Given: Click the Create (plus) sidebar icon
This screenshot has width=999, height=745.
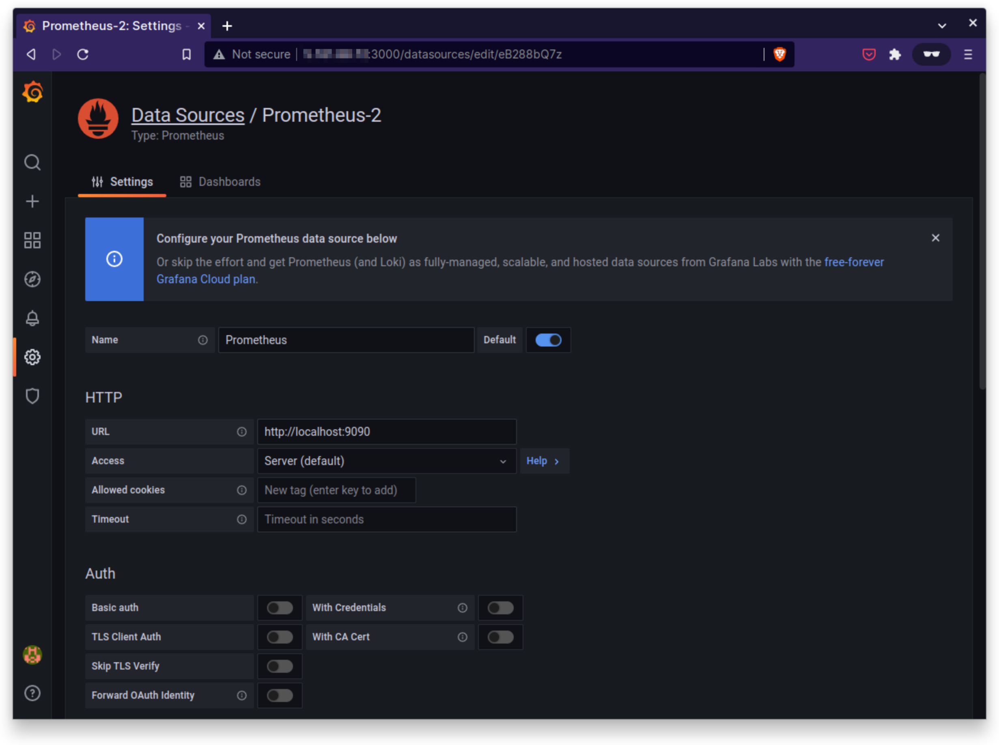Looking at the screenshot, I should pos(32,202).
